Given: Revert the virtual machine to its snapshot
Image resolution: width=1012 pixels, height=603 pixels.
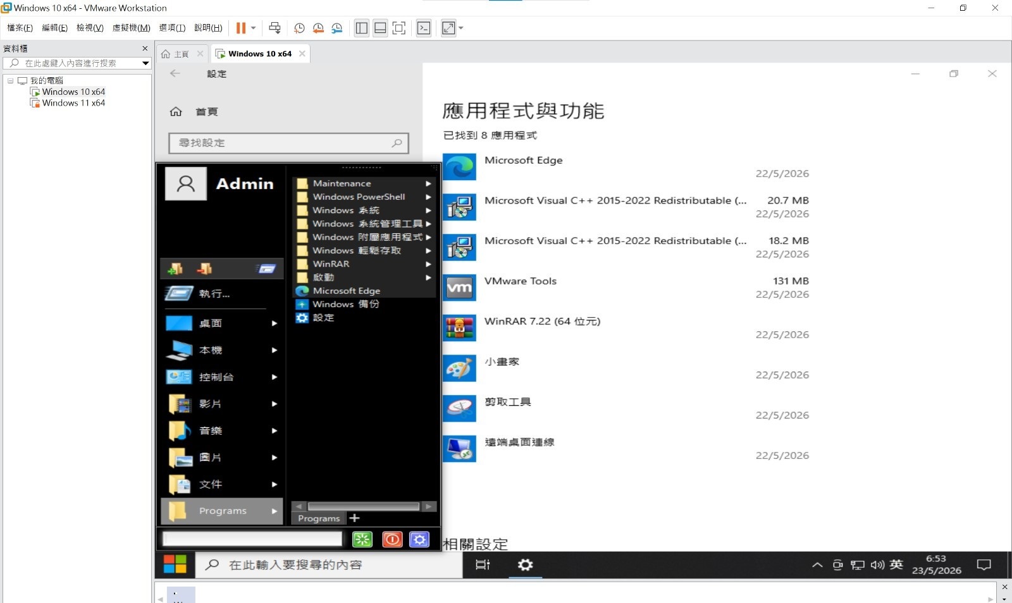Looking at the screenshot, I should point(318,28).
